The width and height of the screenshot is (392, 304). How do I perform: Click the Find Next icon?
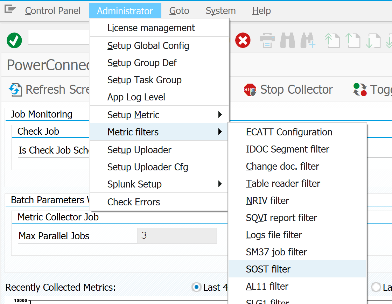(x=307, y=40)
